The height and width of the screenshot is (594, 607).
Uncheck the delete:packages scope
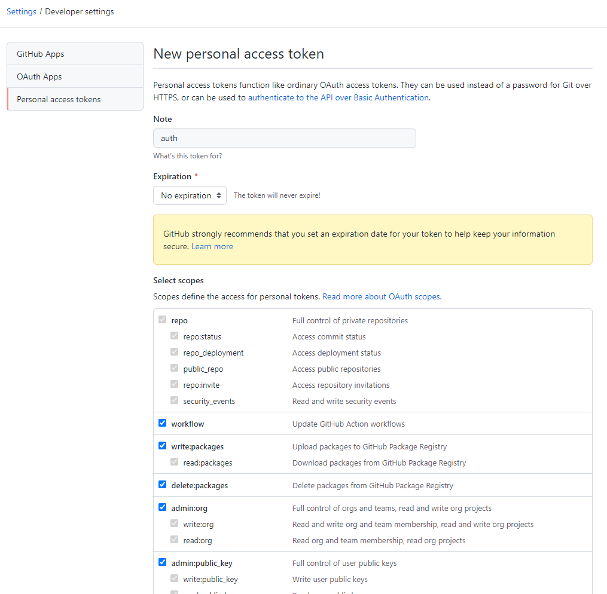pos(163,485)
